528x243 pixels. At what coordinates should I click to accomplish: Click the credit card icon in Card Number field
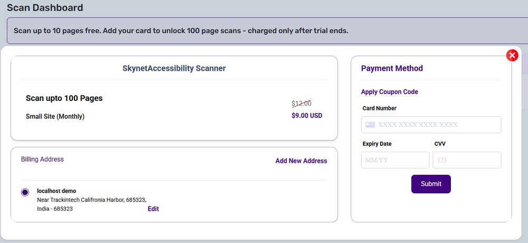point(370,125)
